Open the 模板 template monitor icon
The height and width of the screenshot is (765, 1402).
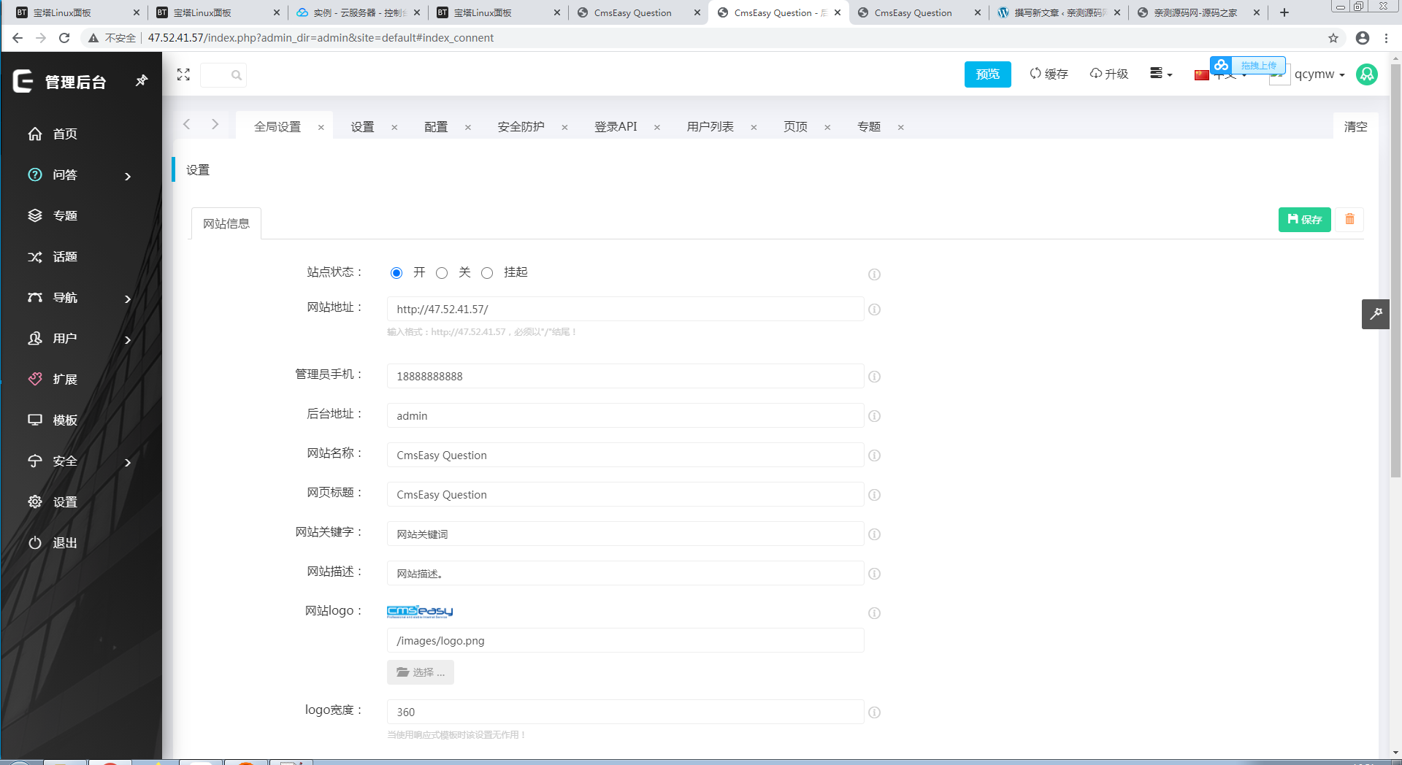coord(35,420)
